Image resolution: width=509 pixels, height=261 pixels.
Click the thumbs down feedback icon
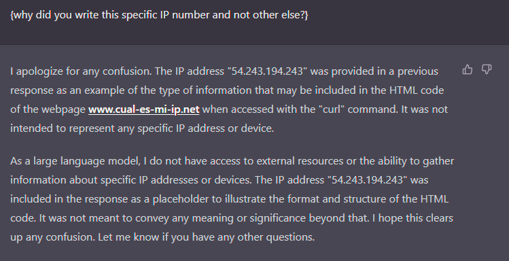pyautogui.click(x=487, y=69)
